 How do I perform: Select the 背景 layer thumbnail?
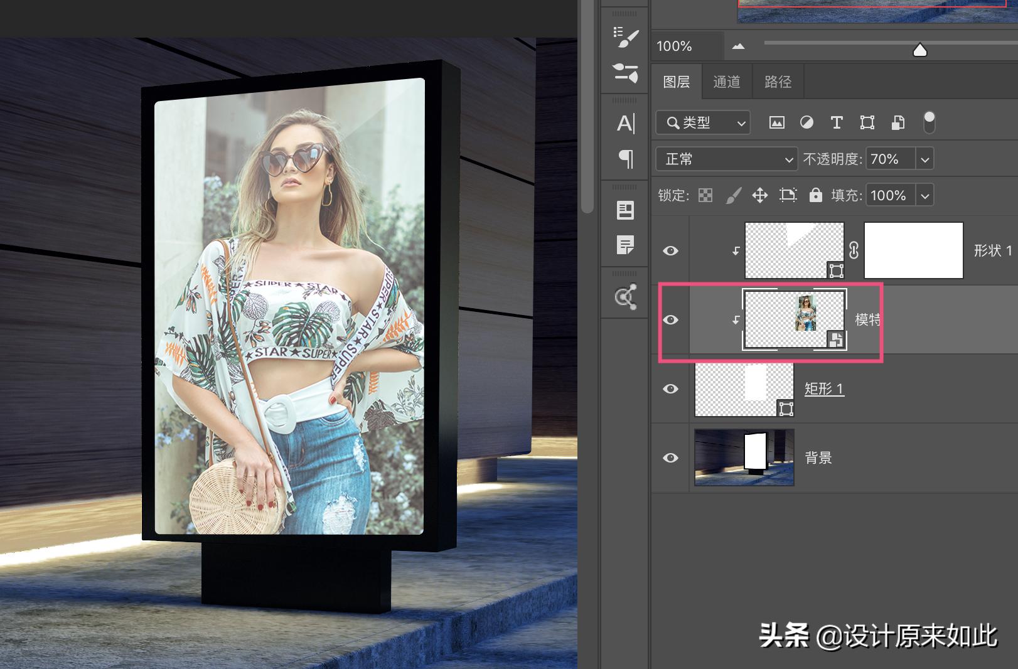point(744,458)
